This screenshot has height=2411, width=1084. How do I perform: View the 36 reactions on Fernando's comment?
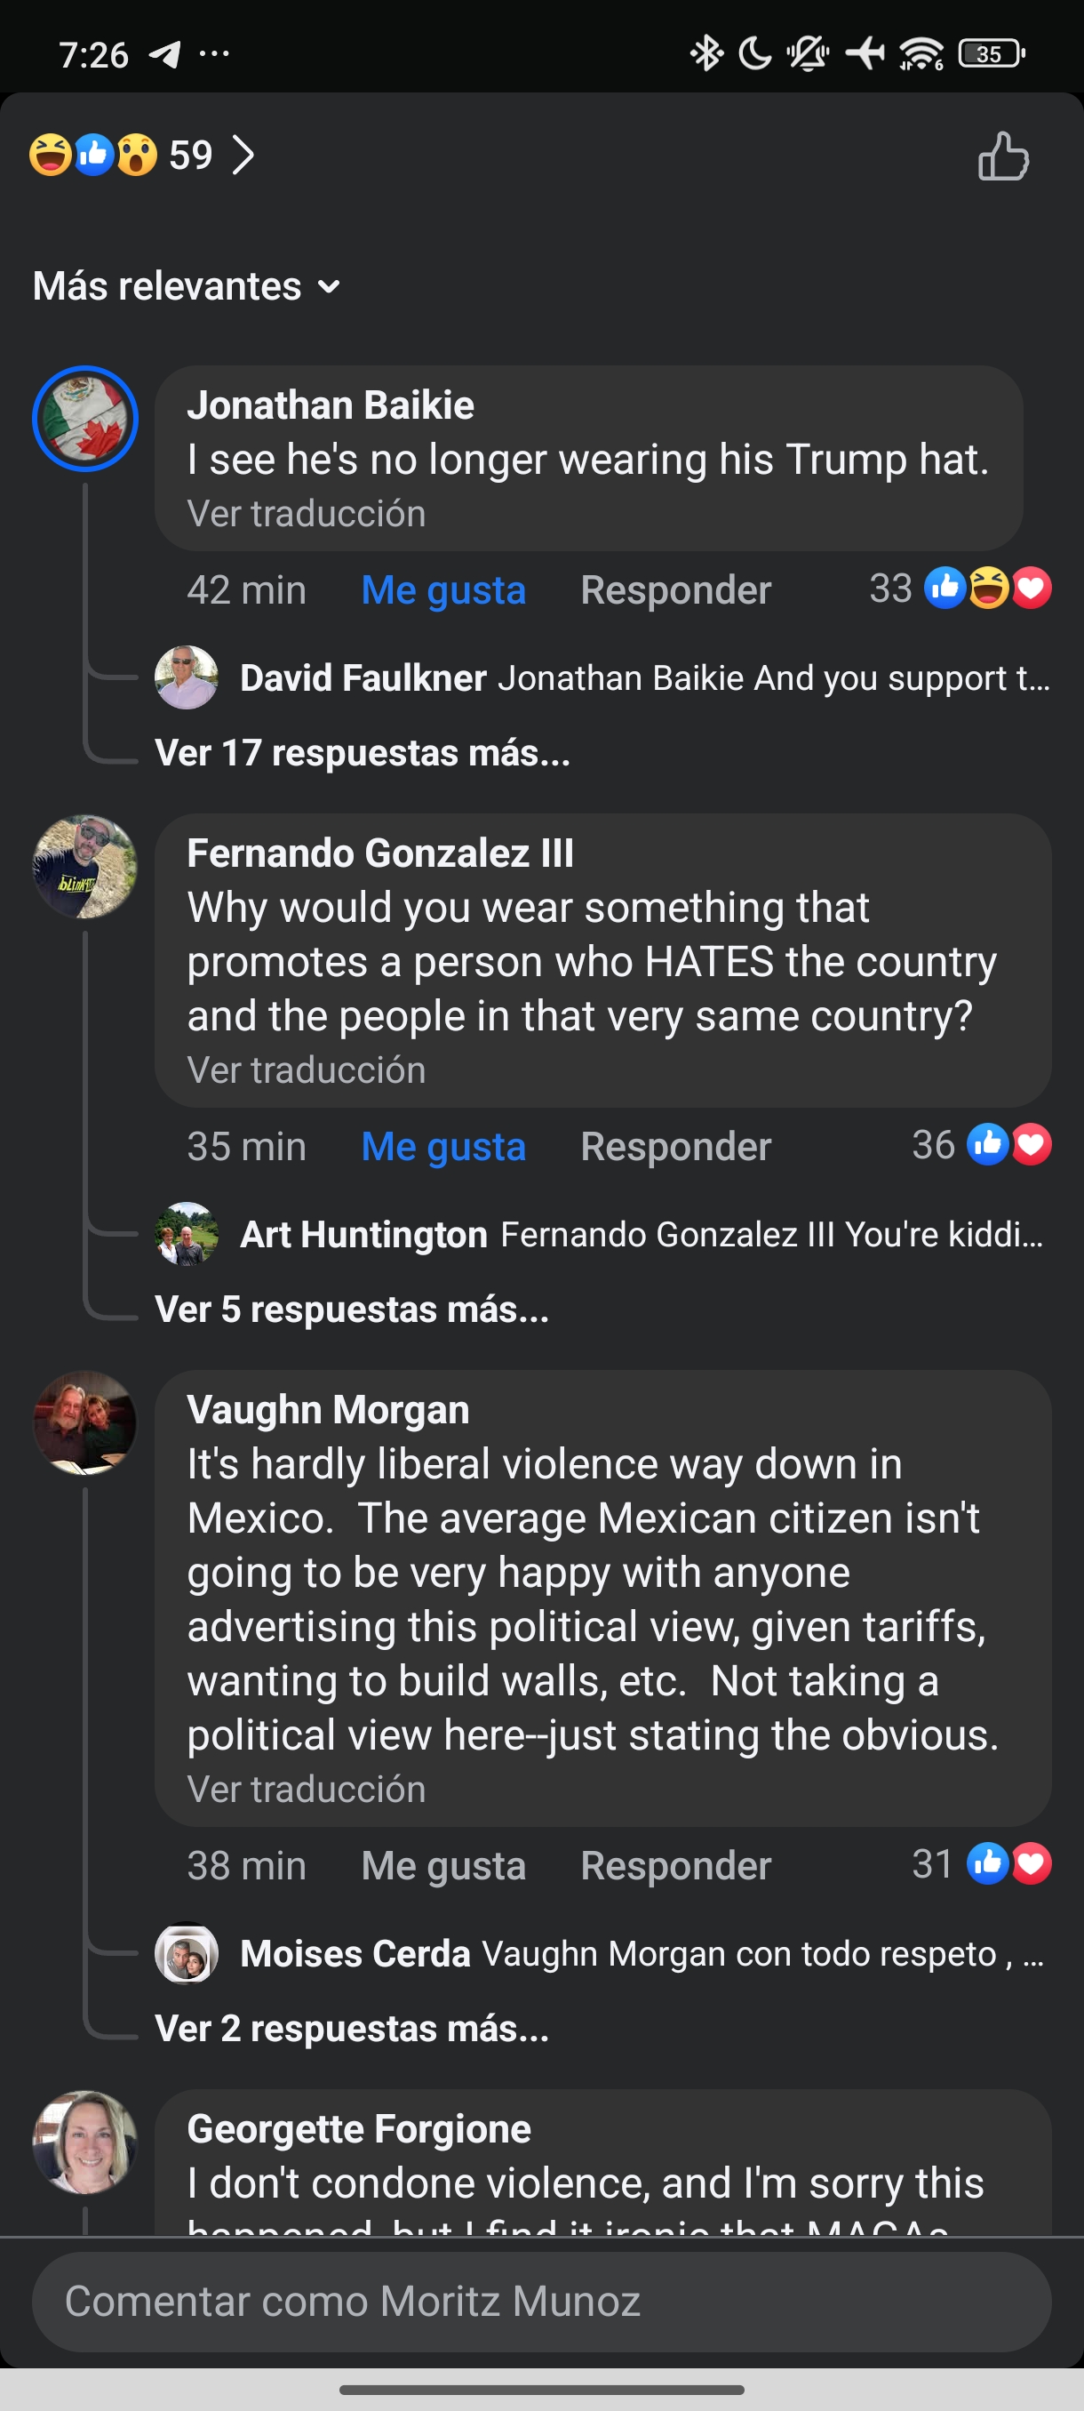point(980,1145)
